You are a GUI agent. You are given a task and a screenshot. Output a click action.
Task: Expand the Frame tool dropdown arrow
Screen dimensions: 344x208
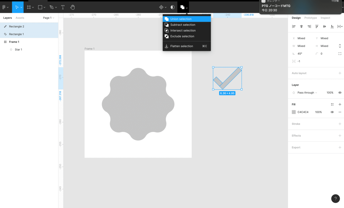pos(33,7)
